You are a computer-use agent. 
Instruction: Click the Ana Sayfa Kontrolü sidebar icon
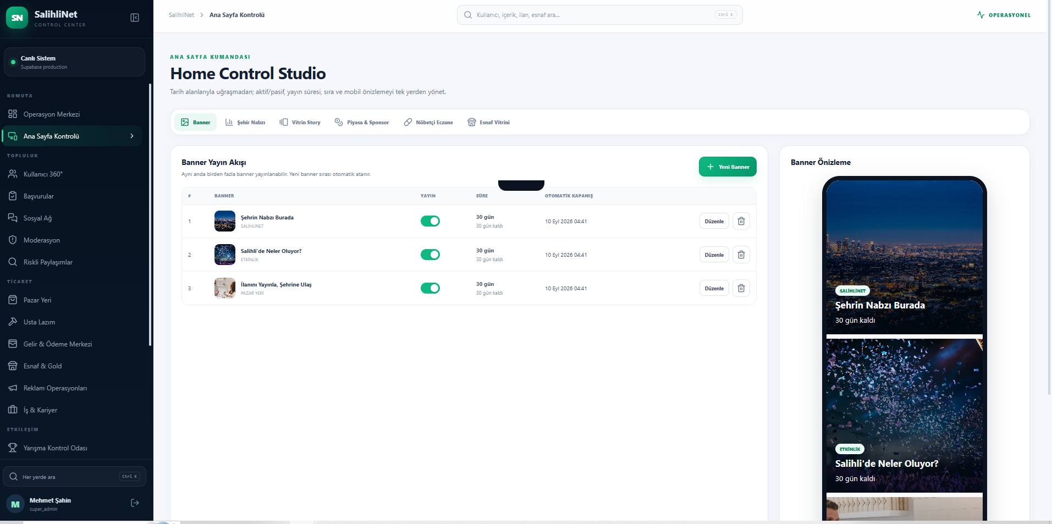13,136
